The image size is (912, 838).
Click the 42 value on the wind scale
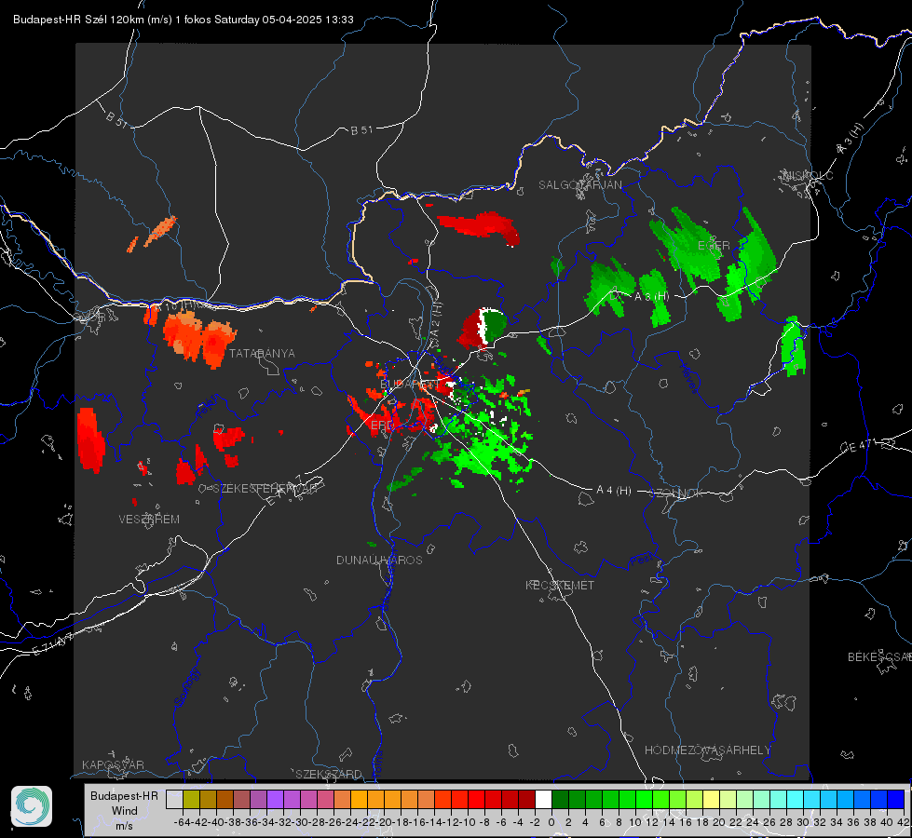pos(904,822)
